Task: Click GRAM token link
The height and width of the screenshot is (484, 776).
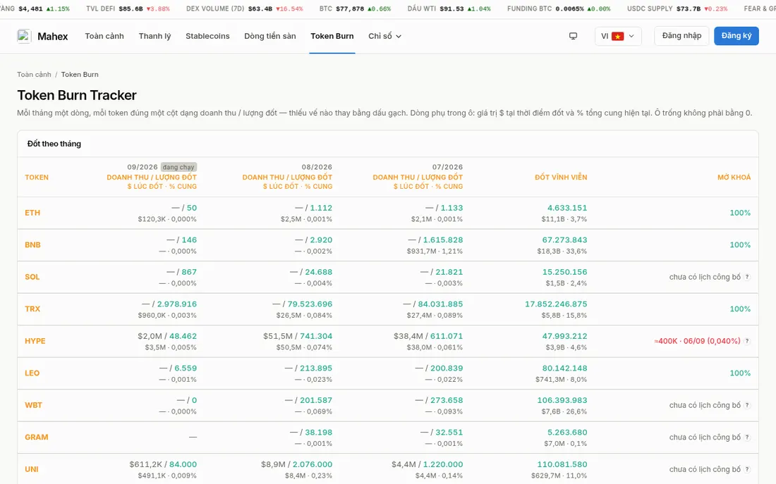Action: tap(37, 438)
